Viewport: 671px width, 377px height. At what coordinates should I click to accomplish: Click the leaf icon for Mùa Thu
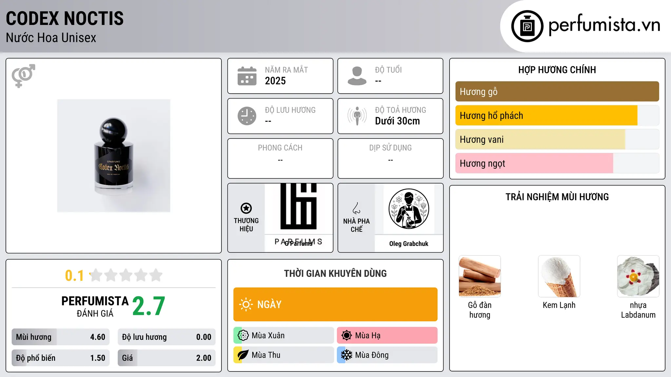pyautogui.click(x=243, y=355)
